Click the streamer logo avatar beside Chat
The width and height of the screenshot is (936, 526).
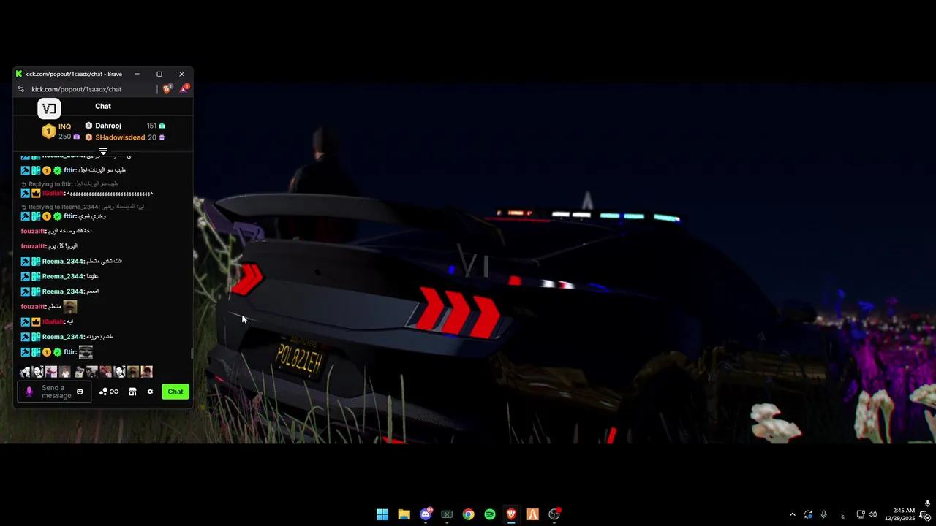(x=49, y=108)
